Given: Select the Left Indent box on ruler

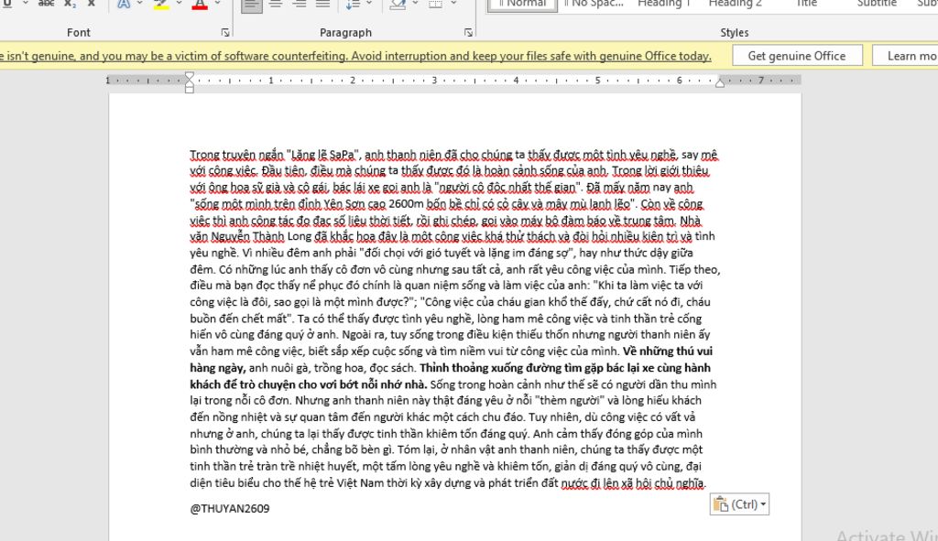Looking at the screenshot, I should click(190, 90).
